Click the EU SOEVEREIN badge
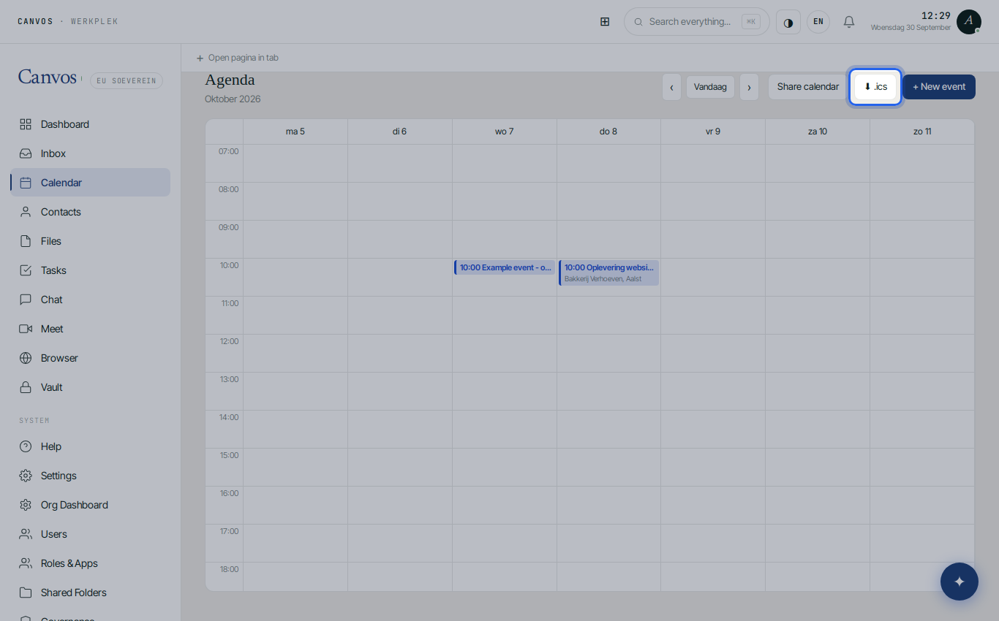 point(127,81)
